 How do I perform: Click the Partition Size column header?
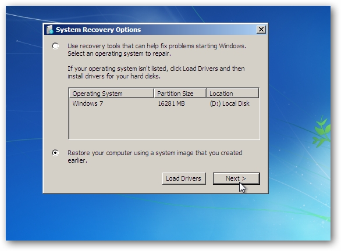pyautogui.click(x=180, y=94)
